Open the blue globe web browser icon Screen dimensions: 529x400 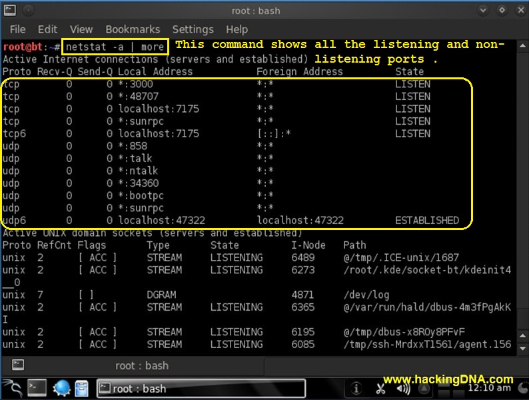[62, 388]
